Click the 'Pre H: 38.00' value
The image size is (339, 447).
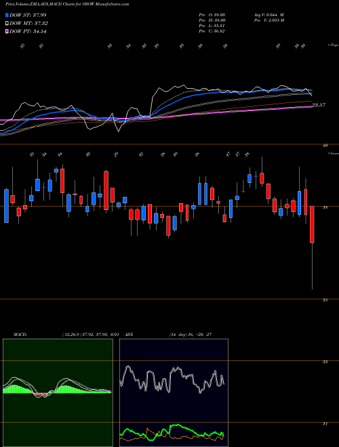pyautogui.click(x=212, y=20)
